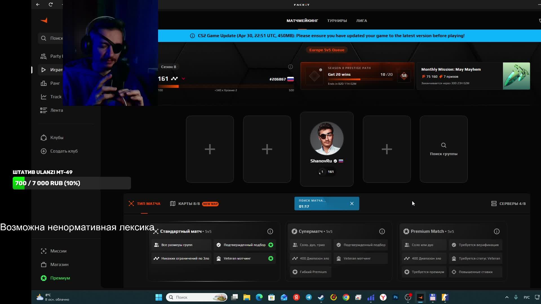Image resolution: width=541 pixels, height=304 pixels.
Task: Toggle Подтвержденный подбор in Стандартный матч
Action: (x=244, y=245)
